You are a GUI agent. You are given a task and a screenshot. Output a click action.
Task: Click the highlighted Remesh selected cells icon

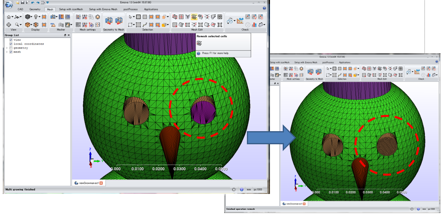click(x=194, y=17)
